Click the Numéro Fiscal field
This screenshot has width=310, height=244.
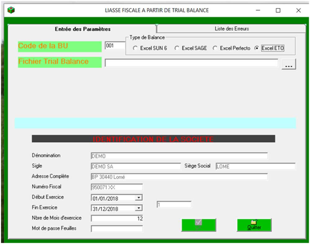point(117,187)
